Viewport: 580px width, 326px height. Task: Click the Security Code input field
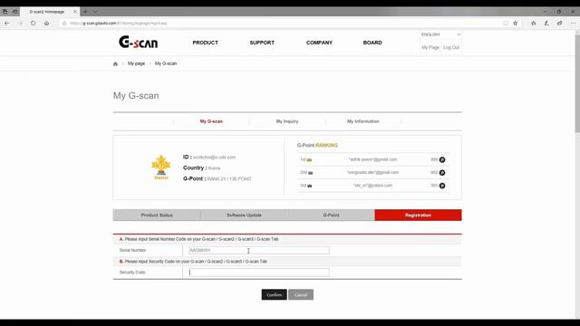click(x=259, y=273)
